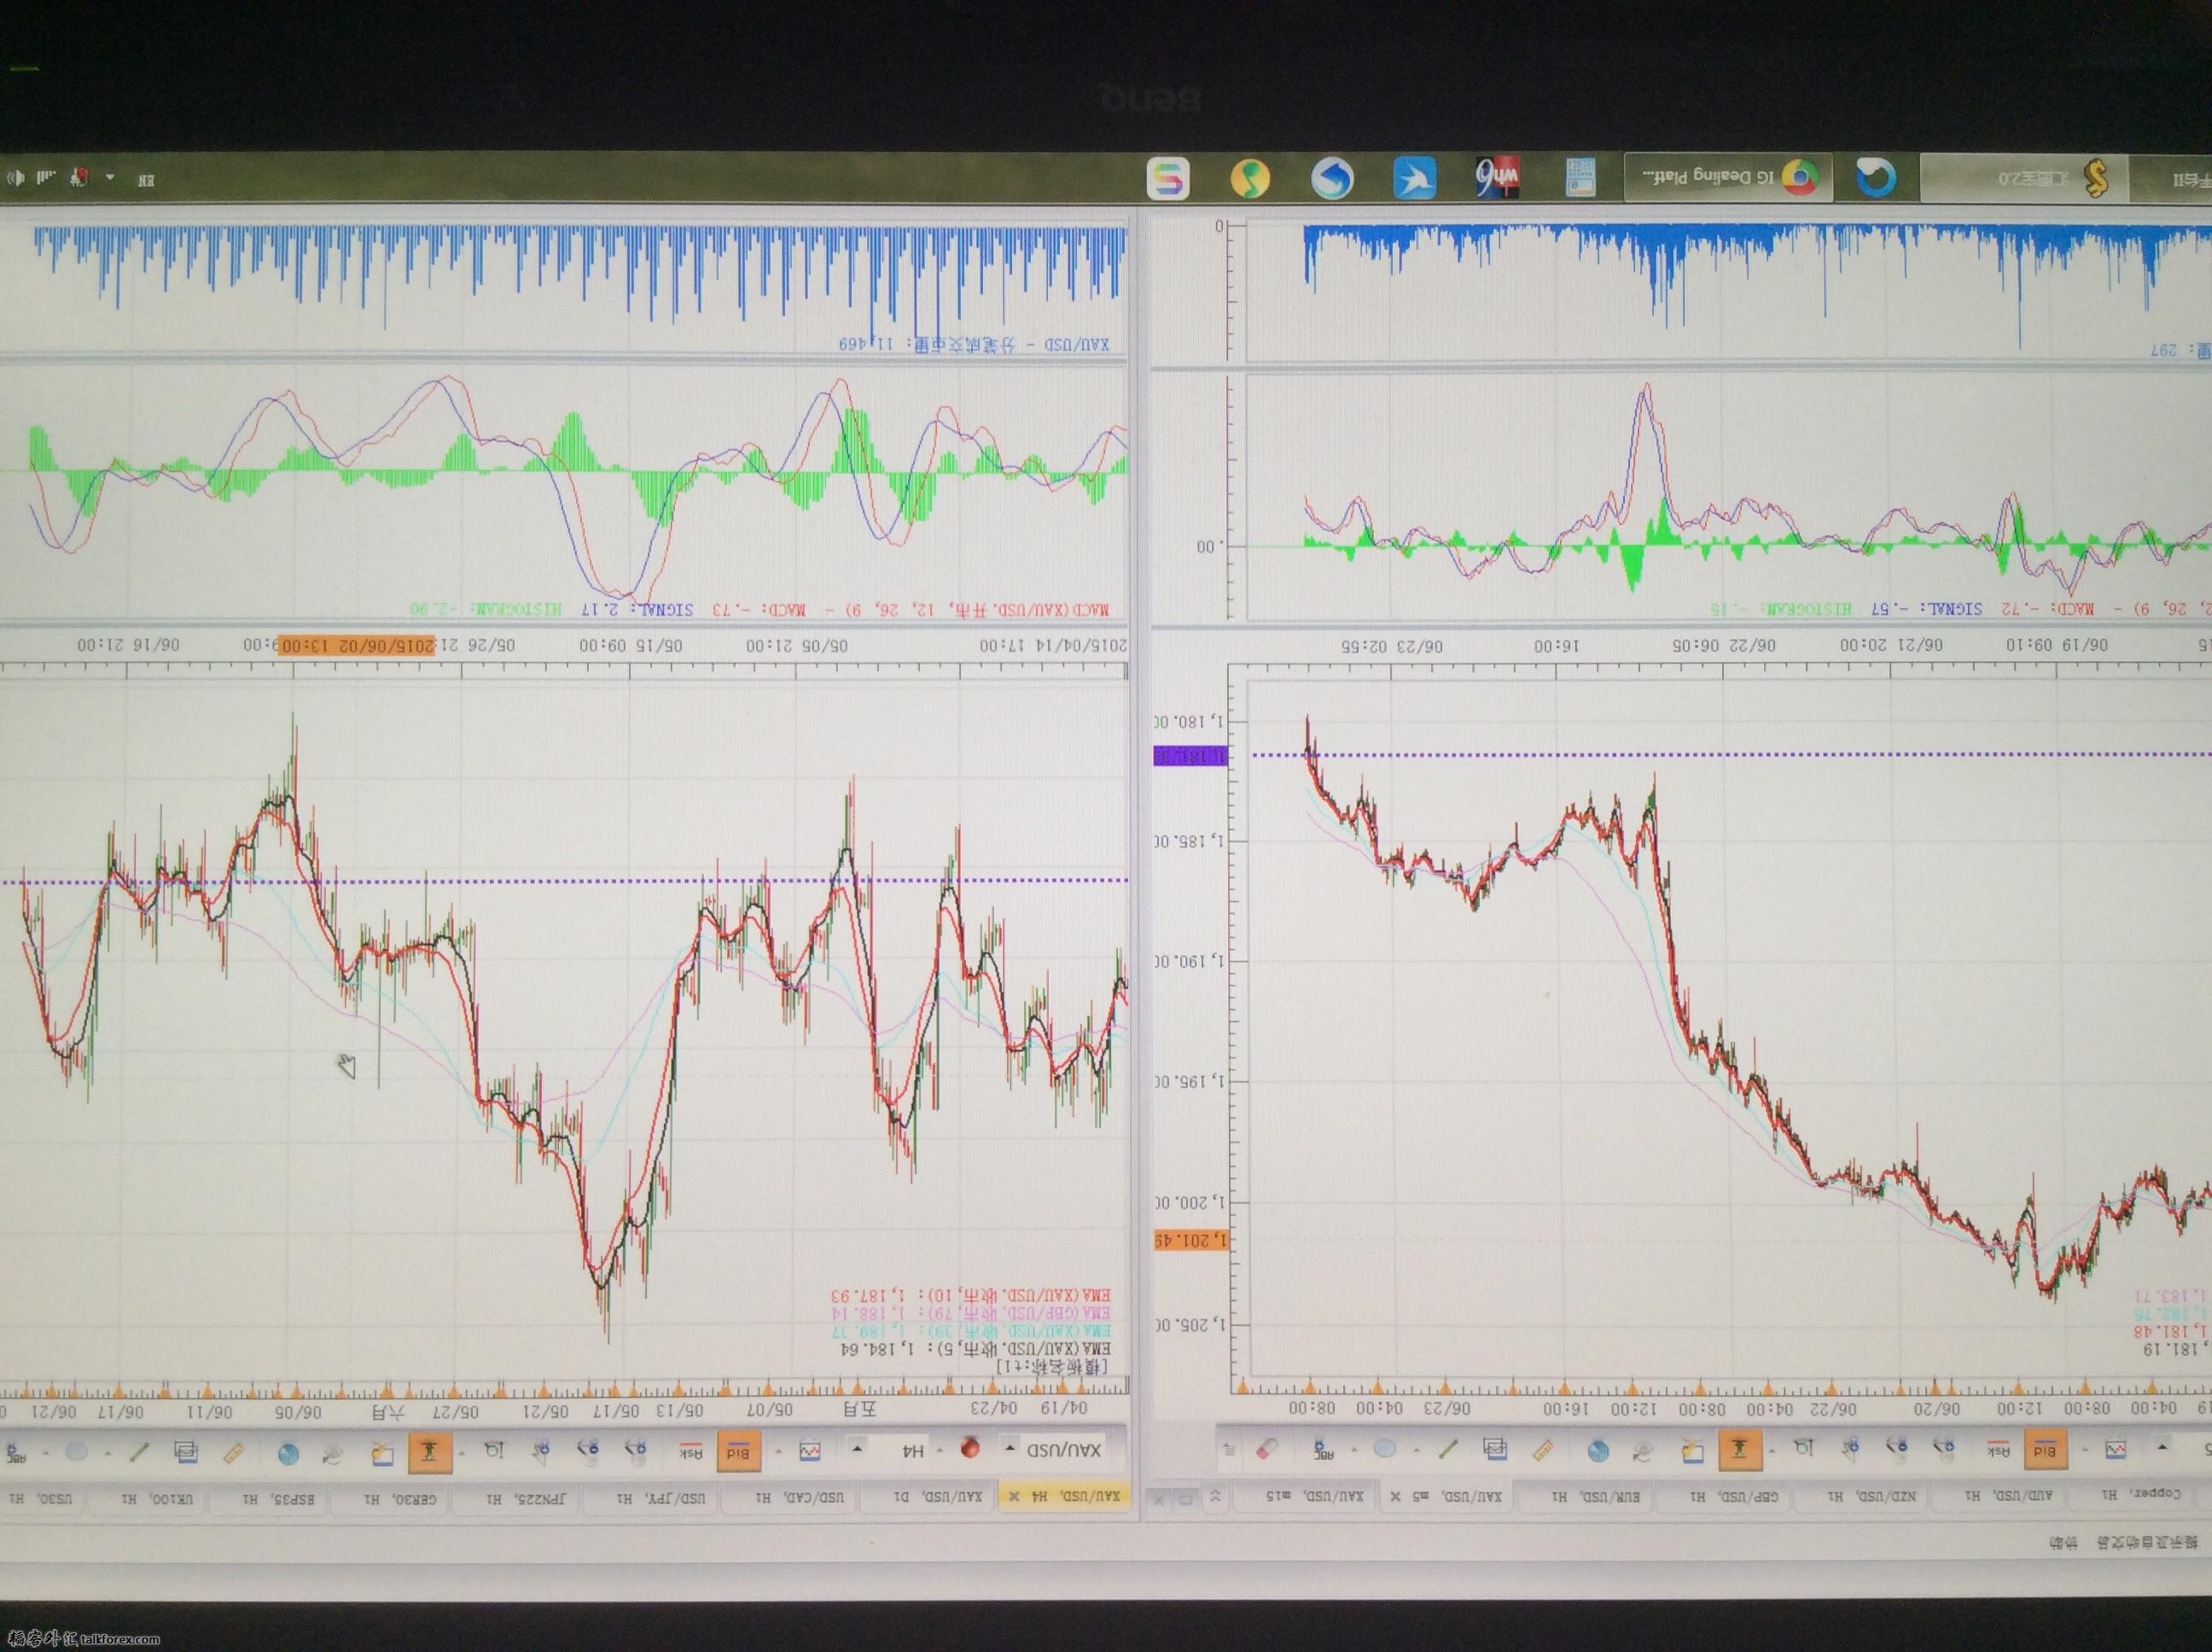
Task: Select the EMA (XAU/USD, 10) 1,187.93 legend text
Action: [970, 1295]
